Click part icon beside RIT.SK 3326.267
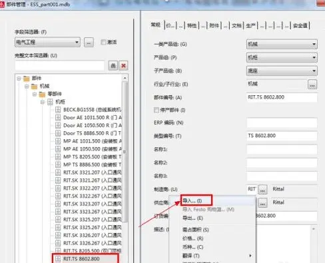Image resolution: width=325 pixels, height=263 pixels. pos(58,243)
